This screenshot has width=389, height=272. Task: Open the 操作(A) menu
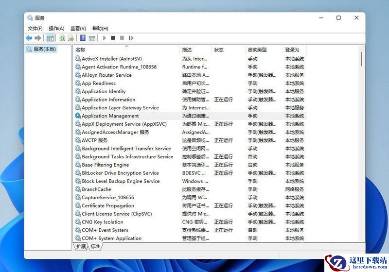pyautogui.click(x=56, y=29)
